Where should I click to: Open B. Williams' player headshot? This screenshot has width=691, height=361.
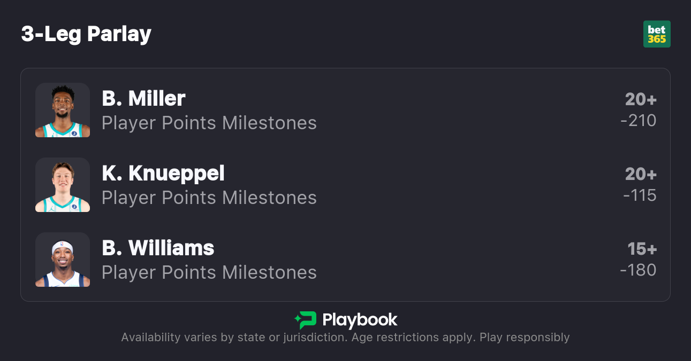63,260
